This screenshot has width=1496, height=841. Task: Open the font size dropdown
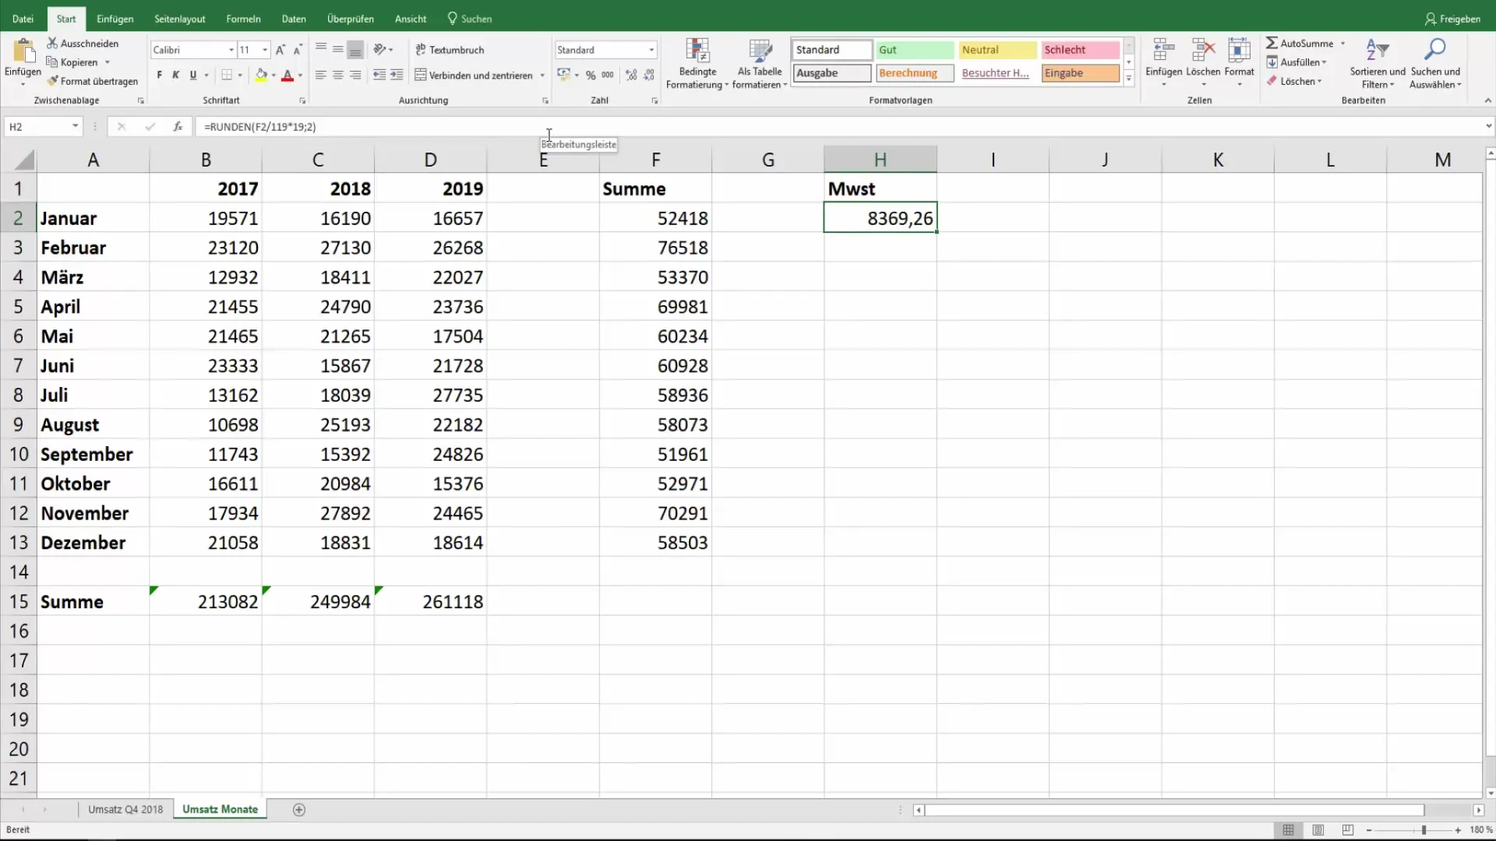[x=265, y=50]
